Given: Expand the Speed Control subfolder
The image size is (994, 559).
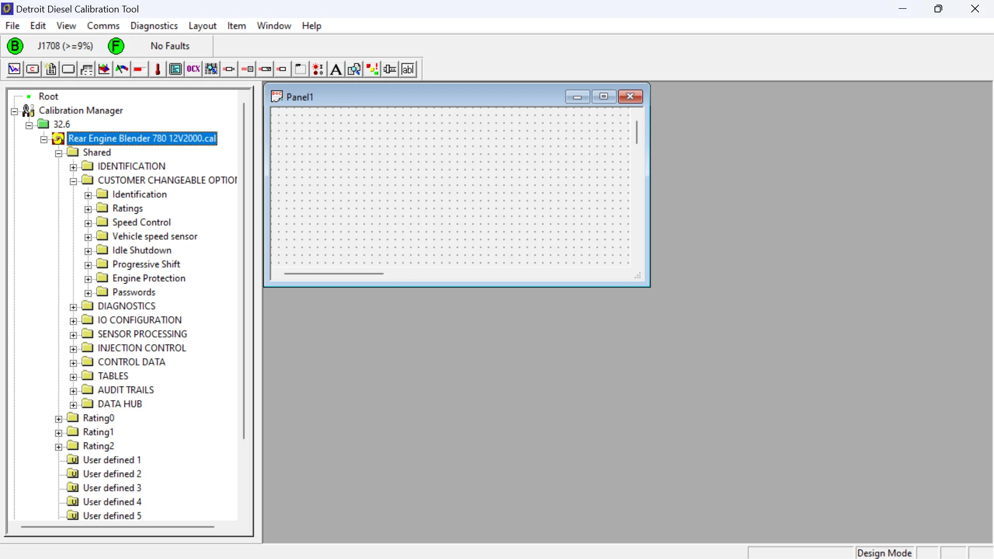Looking at the screenshot, I should click(x=88, y=223).
